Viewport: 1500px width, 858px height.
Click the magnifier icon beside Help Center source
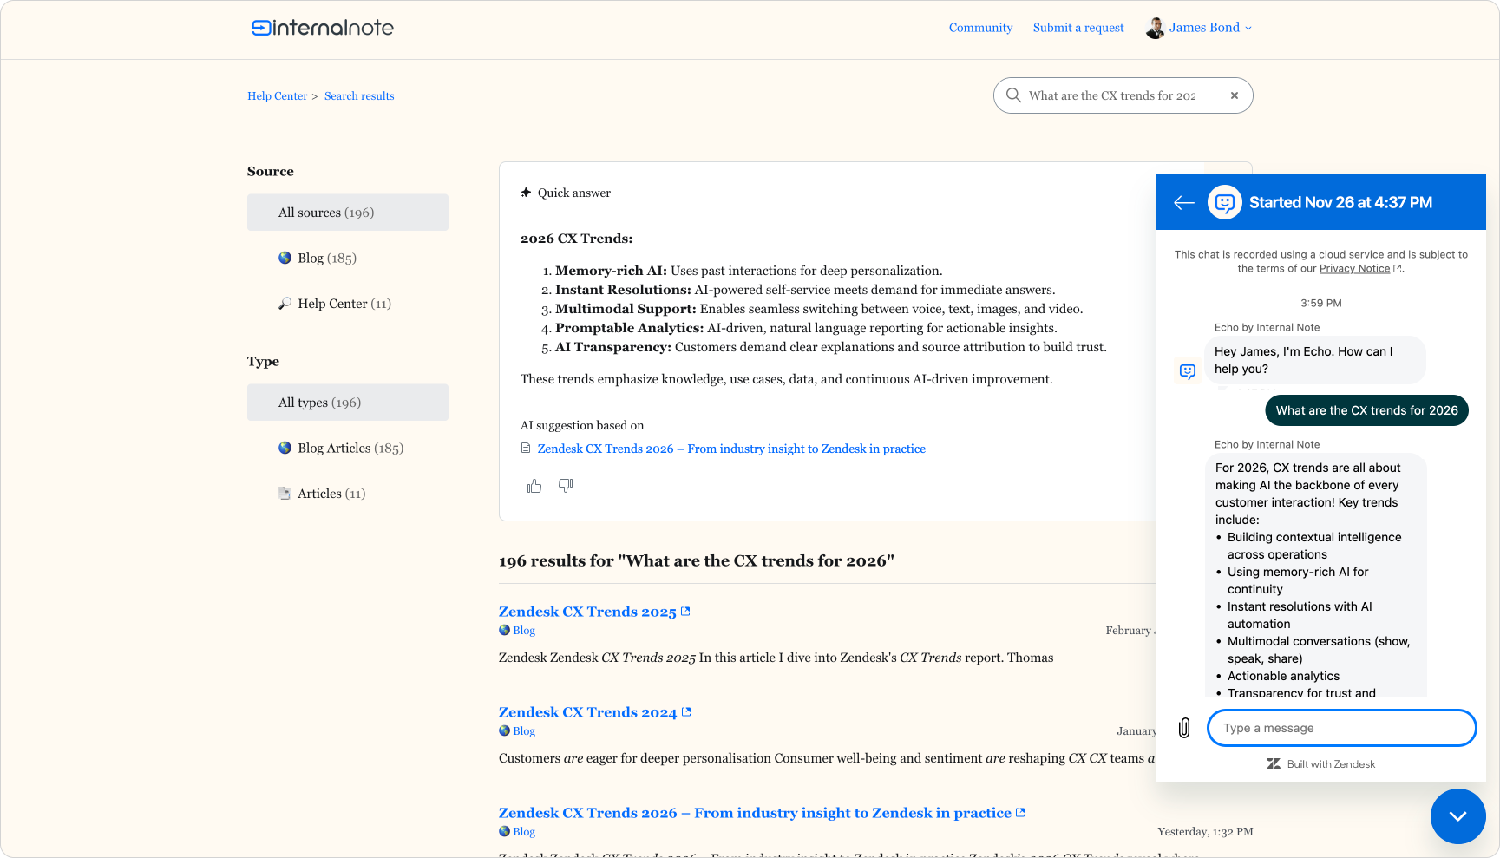(285, 304)
